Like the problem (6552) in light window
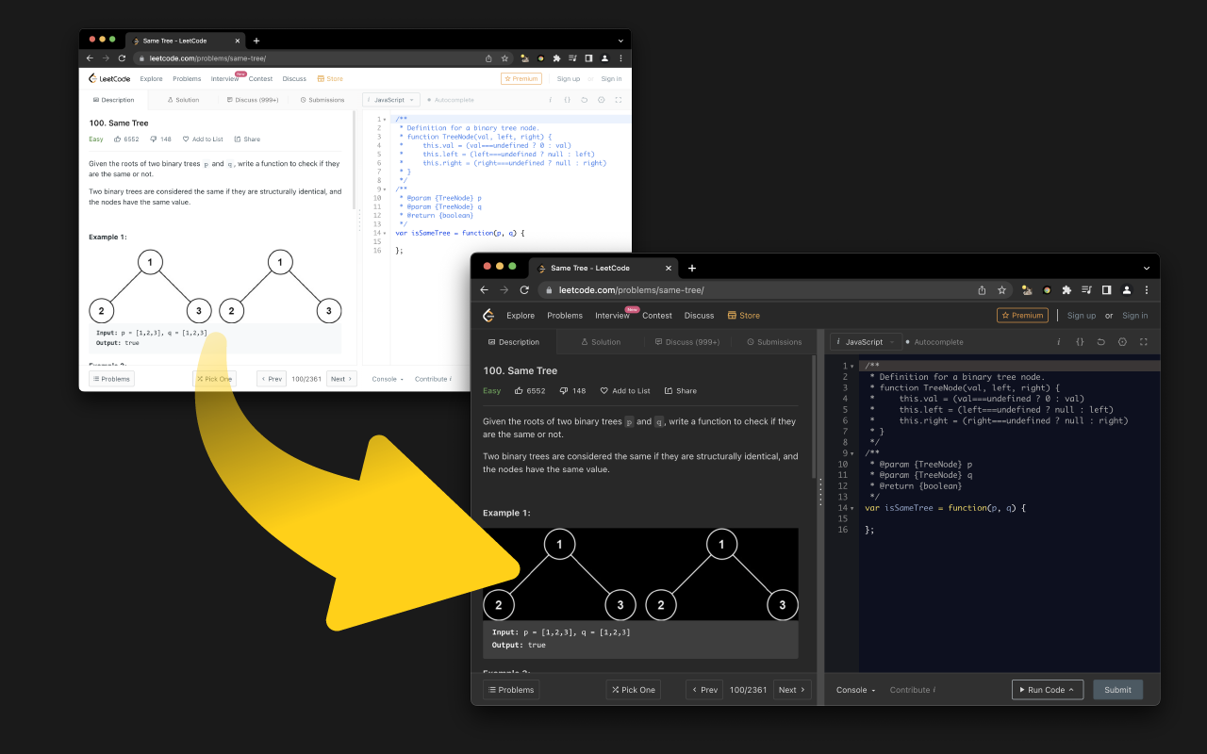Screen dimensions: 1207x754 click(x=126, y=139)
